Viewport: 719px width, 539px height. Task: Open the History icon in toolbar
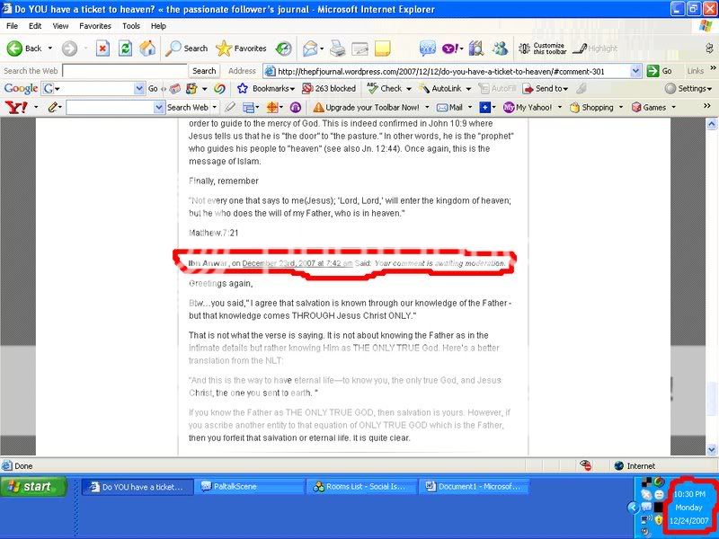[x=283, y=49]
